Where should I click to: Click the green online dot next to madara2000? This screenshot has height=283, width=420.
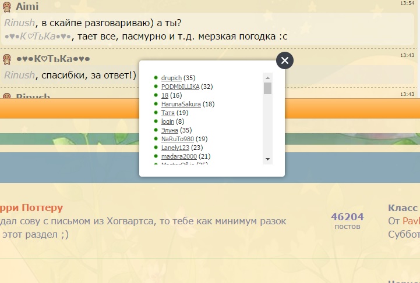click(156, 157)
